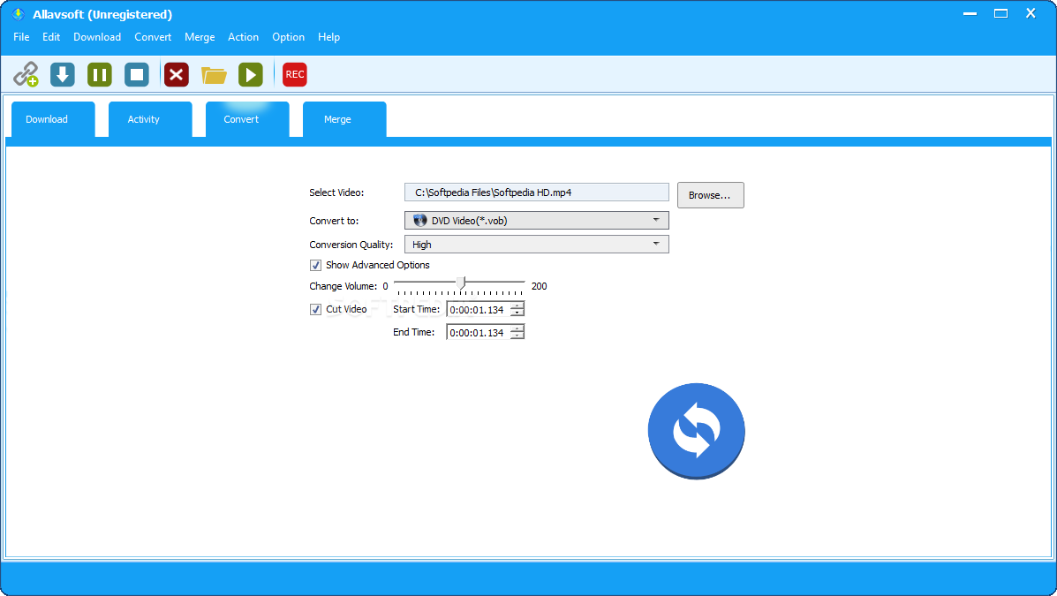The image size is (1057, 596).
Task: Open the Merge menu
Action: (200, 37)
